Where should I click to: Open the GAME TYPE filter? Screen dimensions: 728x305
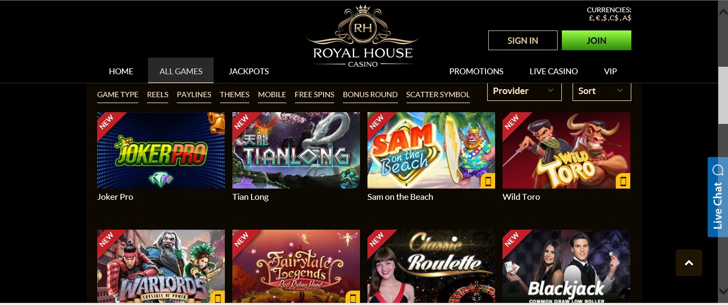tap(118, 95)
